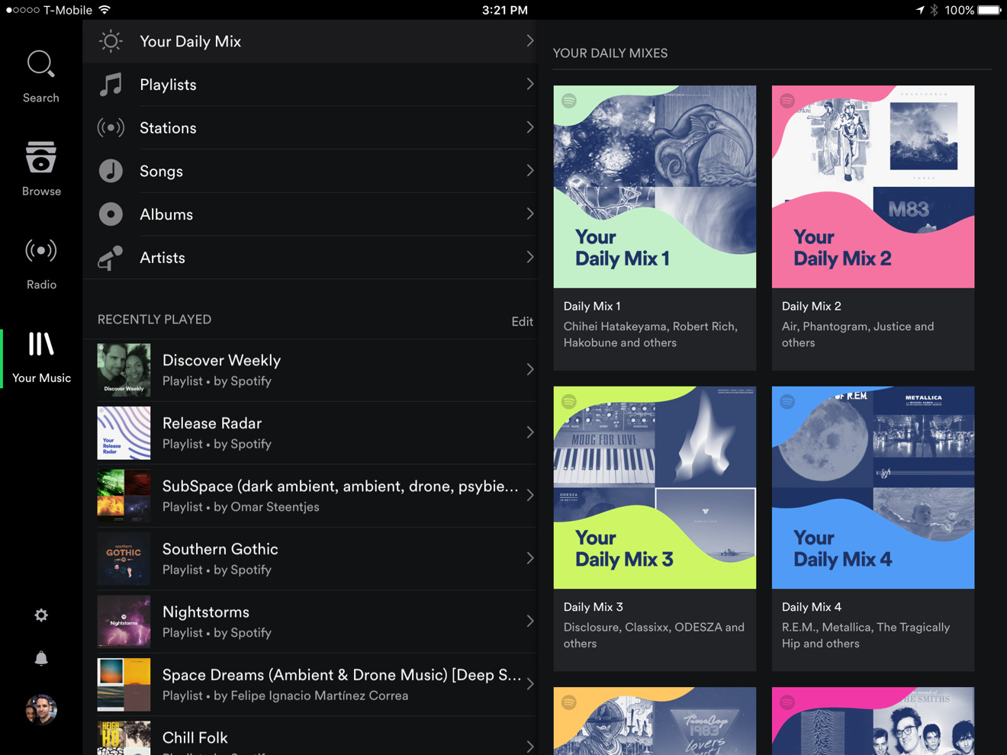The image size is (1007, 755).
Task: Expand the Stations row chevron
Action: pyautogui.click(x=529, y=127)
